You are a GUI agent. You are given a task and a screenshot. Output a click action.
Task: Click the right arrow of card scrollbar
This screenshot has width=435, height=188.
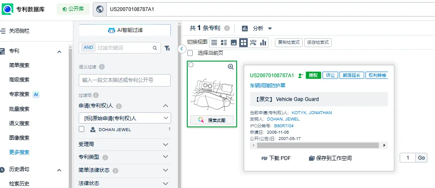(384, 145)
